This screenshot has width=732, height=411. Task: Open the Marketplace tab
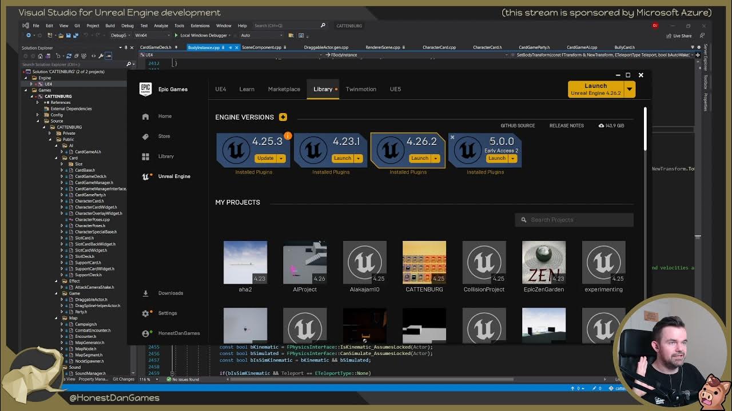(284, 89)
